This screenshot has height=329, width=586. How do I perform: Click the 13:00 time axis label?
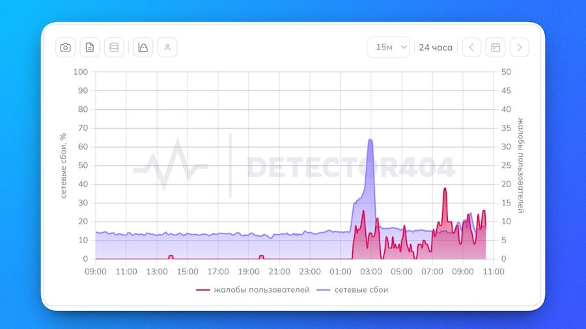coord(157,272)
